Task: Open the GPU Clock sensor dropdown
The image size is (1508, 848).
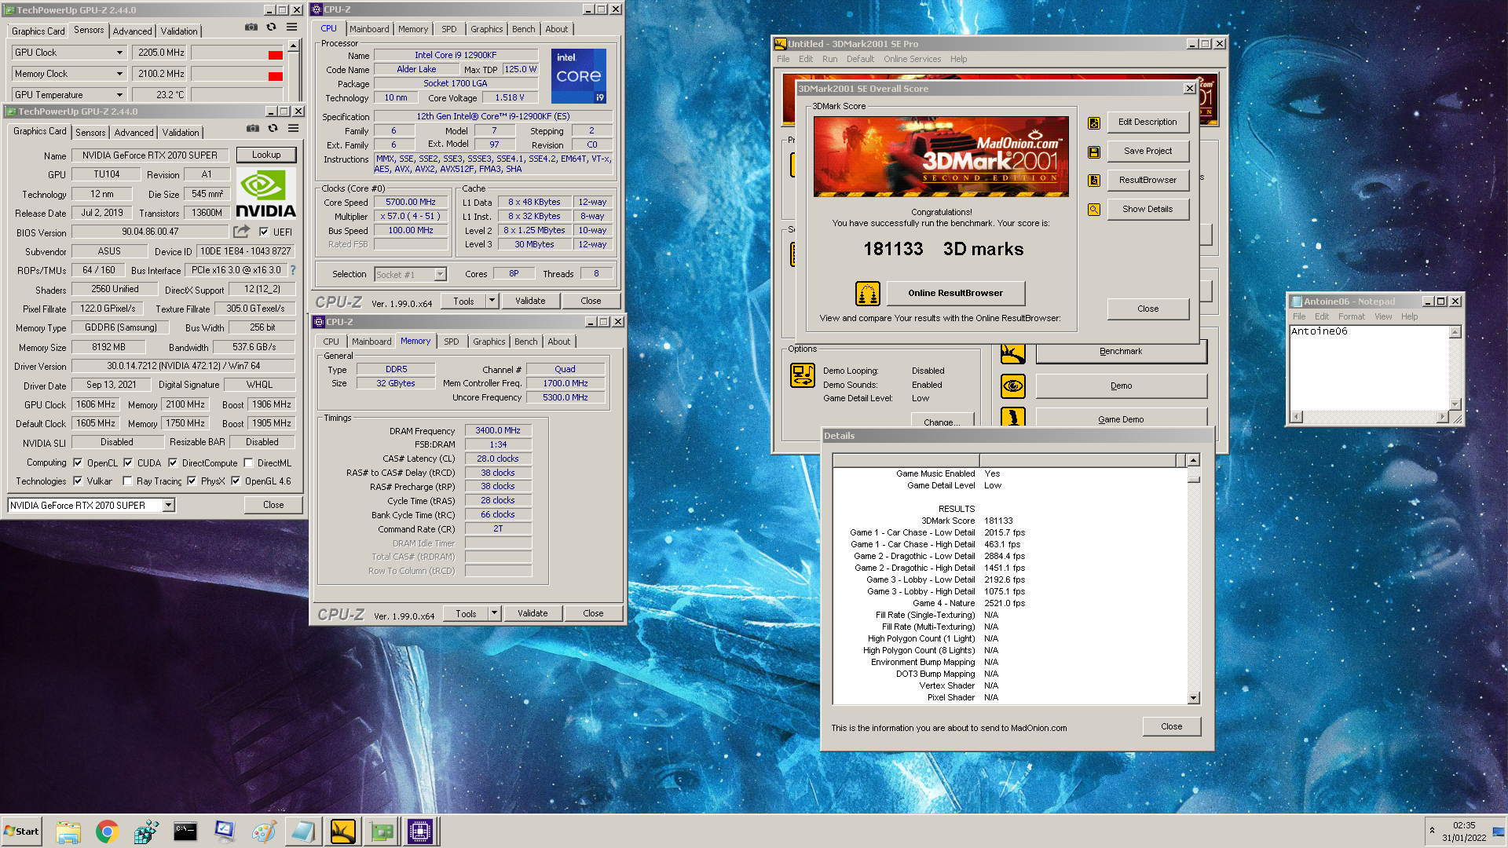Action: point(120,53)
